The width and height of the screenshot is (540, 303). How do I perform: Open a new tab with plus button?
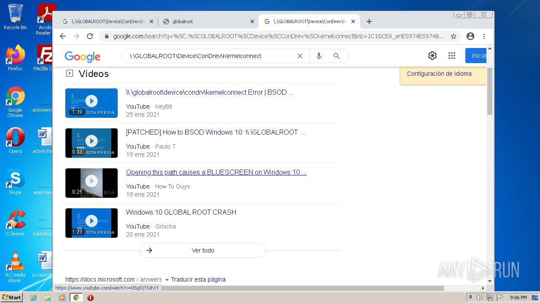point(369,21)
